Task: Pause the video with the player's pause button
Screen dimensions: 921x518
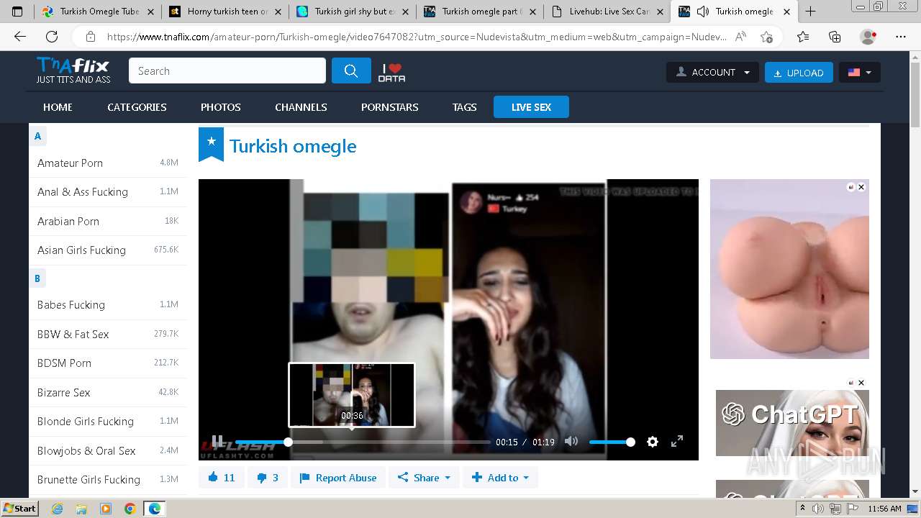Action: 217,441
